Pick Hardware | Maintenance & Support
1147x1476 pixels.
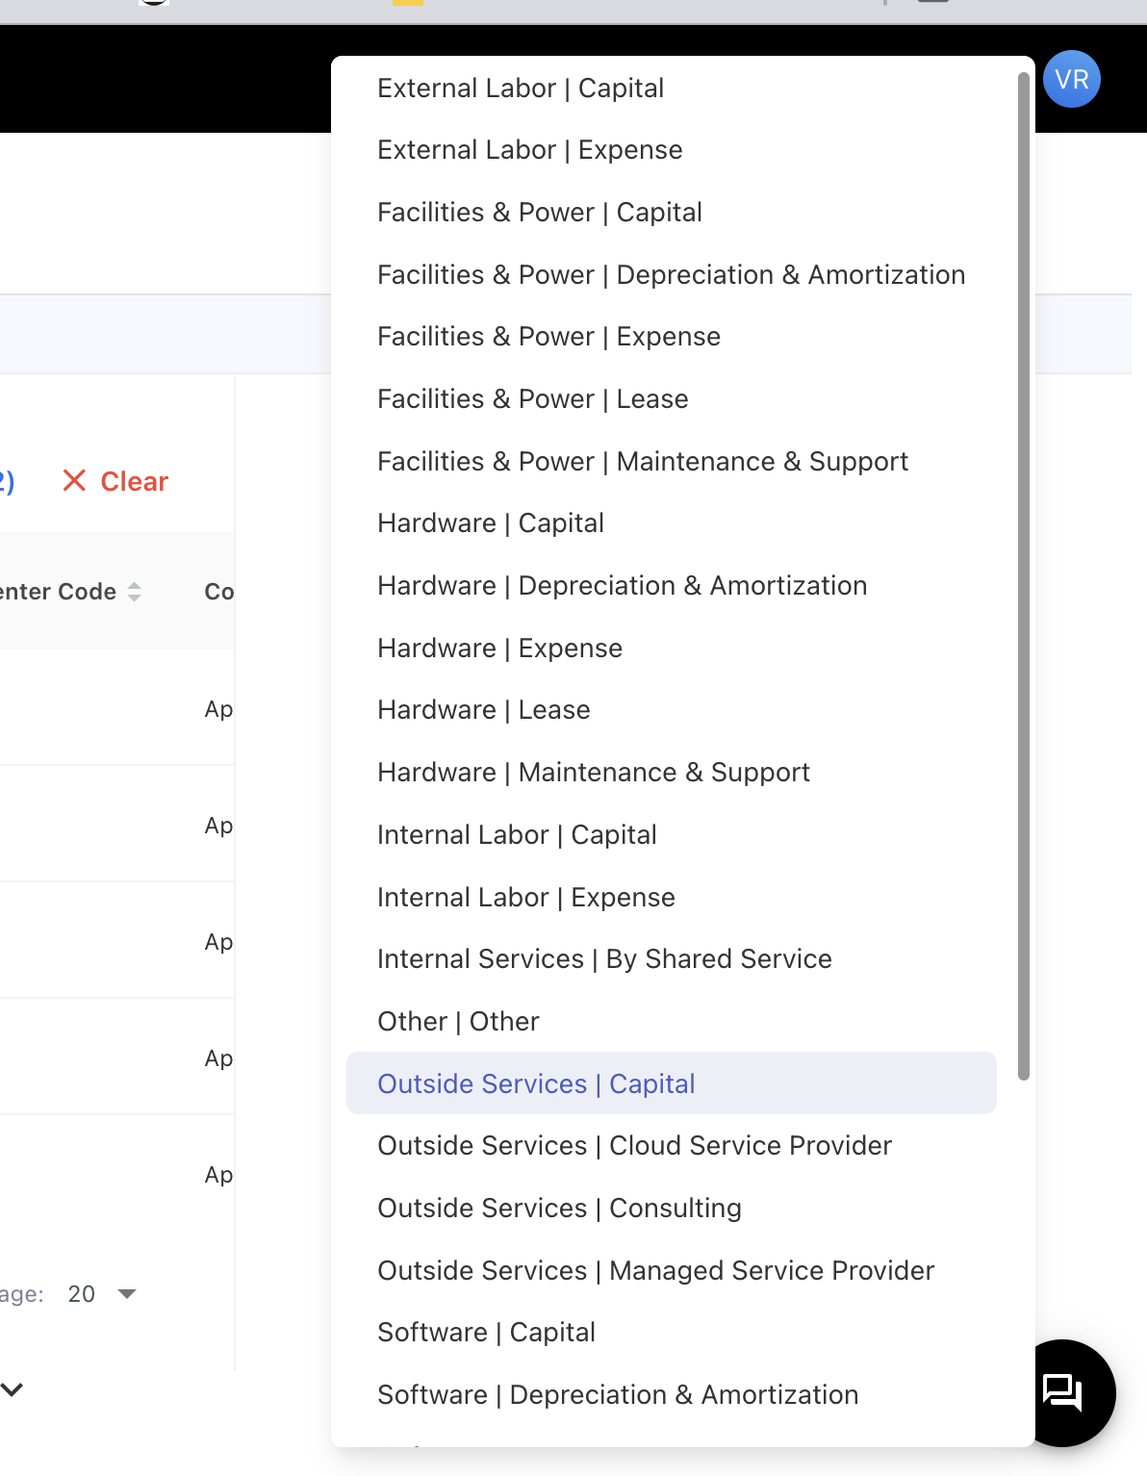(593, 773)
